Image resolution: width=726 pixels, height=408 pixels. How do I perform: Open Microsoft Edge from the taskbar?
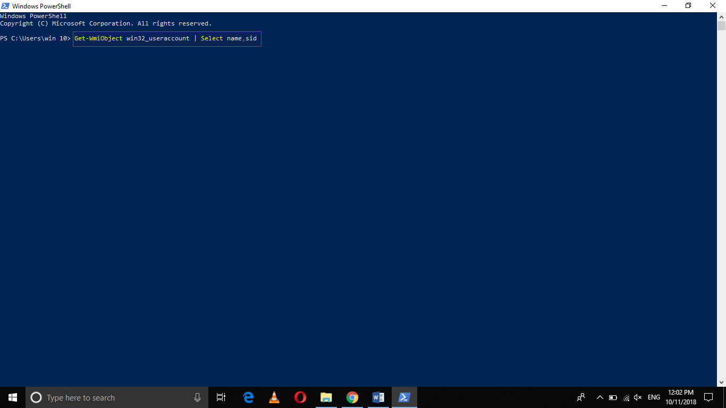pos(248,397)
